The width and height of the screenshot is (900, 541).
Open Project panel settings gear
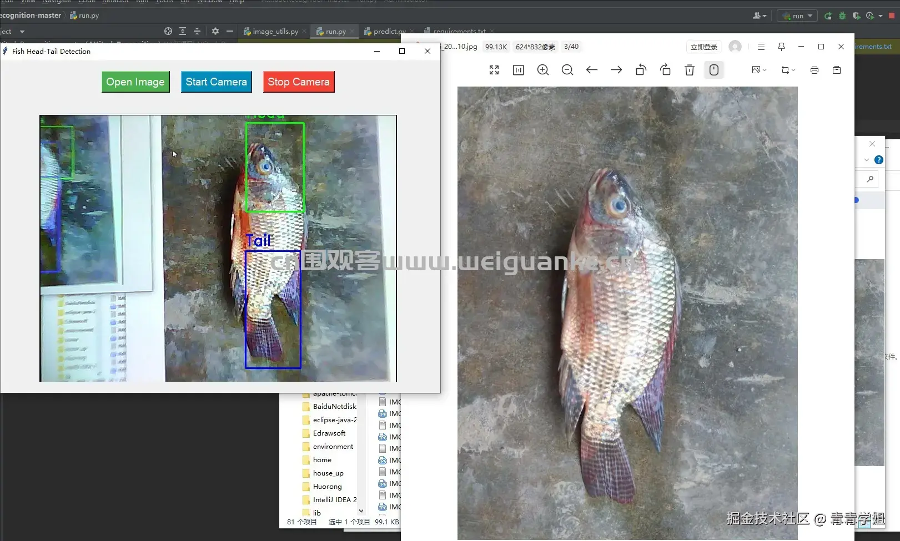point(215,31)
